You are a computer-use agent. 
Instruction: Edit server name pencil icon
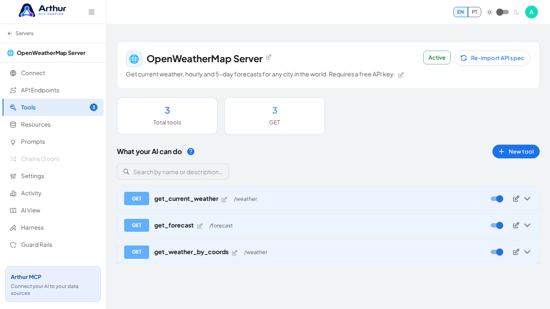tap(269, 57)
